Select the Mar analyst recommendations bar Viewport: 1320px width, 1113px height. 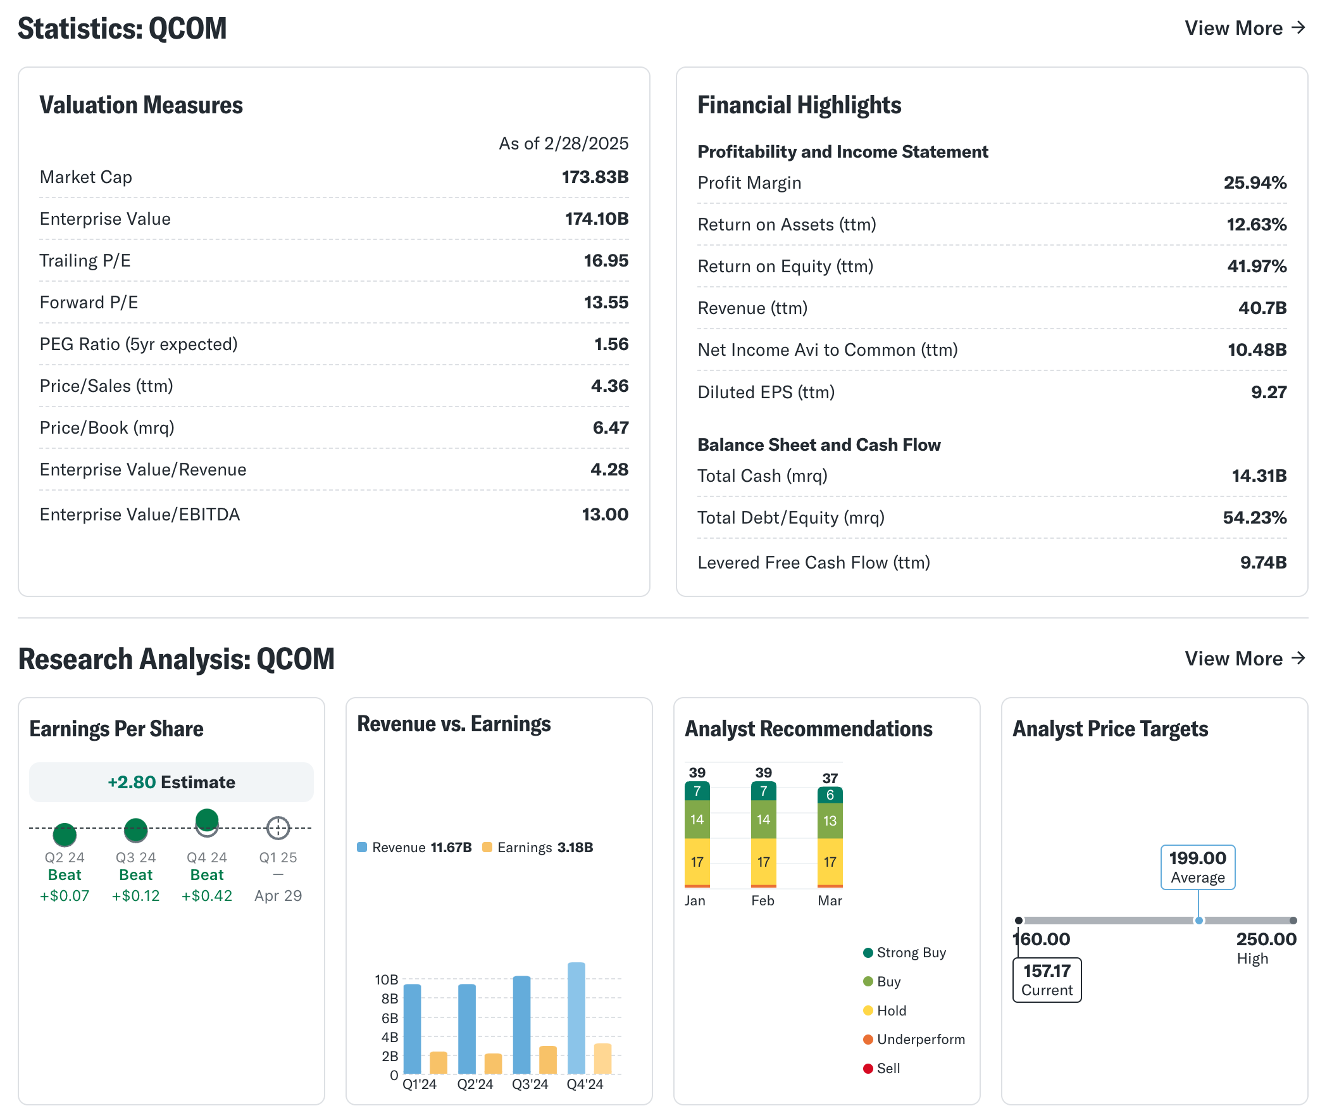pyautogui.click(x=830, y=837)
